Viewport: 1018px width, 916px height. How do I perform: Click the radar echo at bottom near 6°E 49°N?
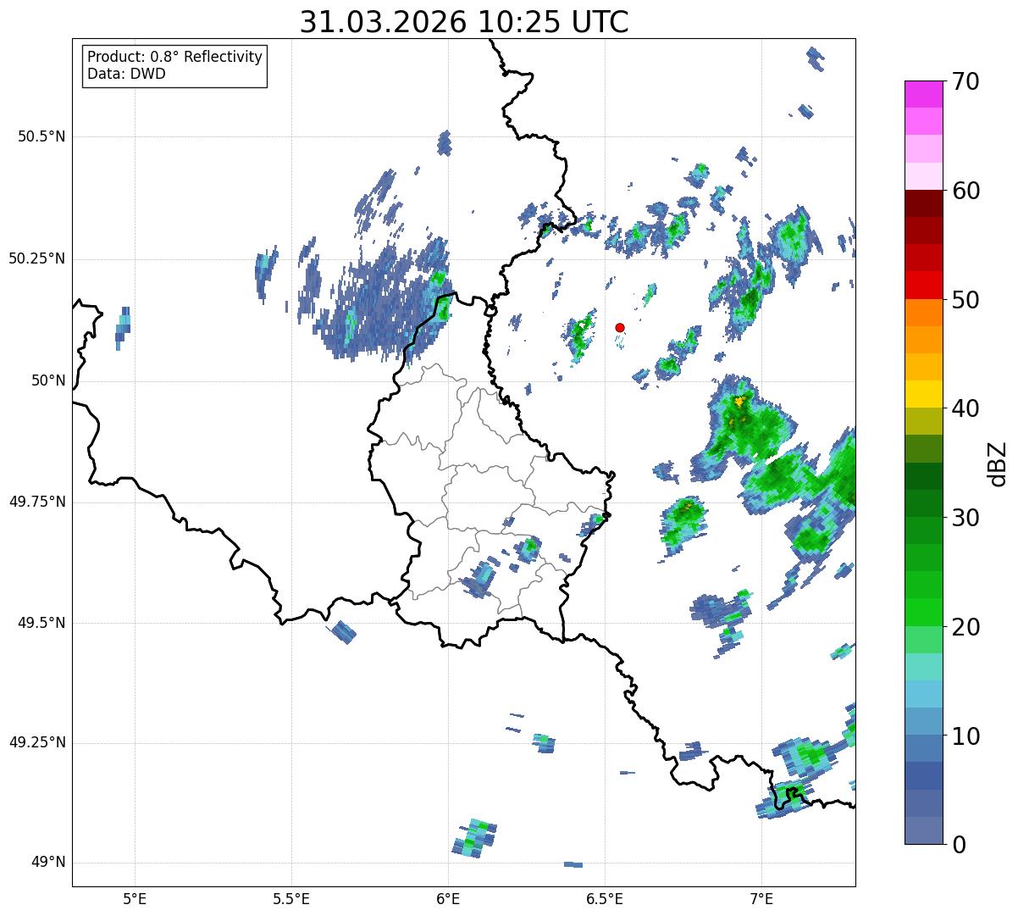coord(474,838)
